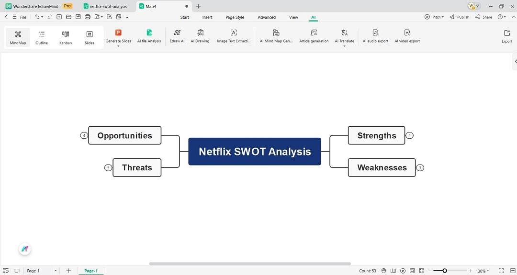Click the Redo arrow icon

pos(50,17)
